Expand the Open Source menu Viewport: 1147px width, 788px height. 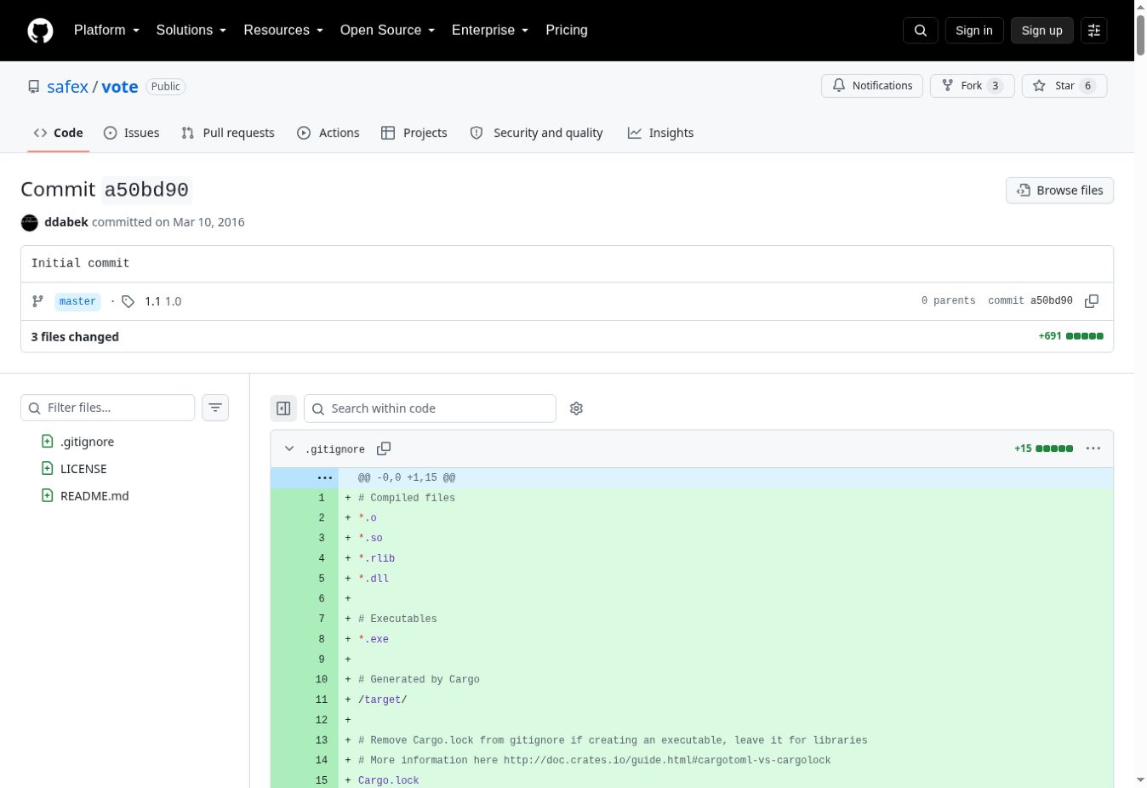coord(387,30)
